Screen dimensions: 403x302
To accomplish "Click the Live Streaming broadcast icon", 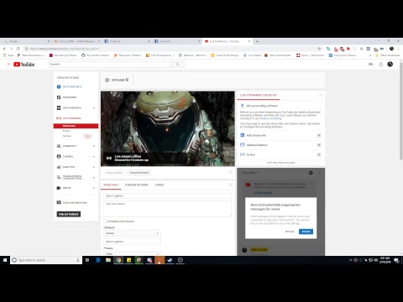I will [x=59, y=118].
